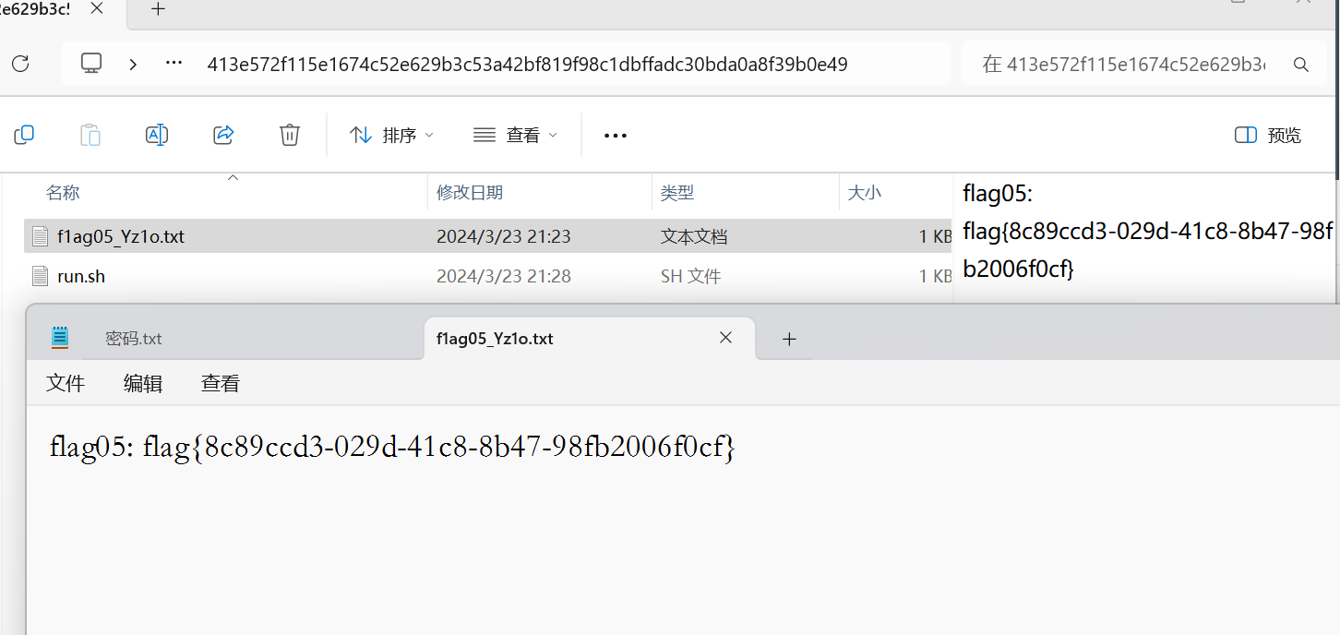Open the 编辑 menu in Notepad
Screen dimensions: 1340x635
tap(143, 383)
